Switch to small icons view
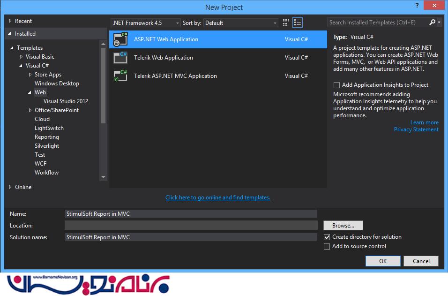 286,23
